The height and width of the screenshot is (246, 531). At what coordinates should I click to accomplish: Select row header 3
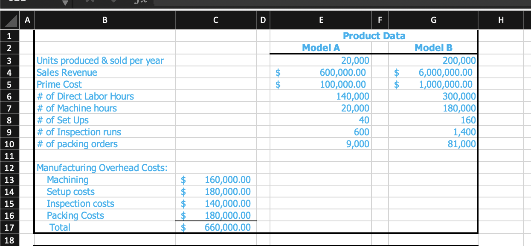pyautogui.click(x=9, y=60)
